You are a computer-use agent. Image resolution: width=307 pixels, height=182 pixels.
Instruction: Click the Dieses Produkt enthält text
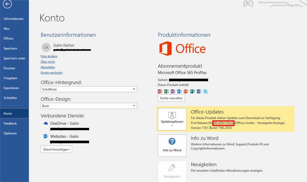pos(173,85)
